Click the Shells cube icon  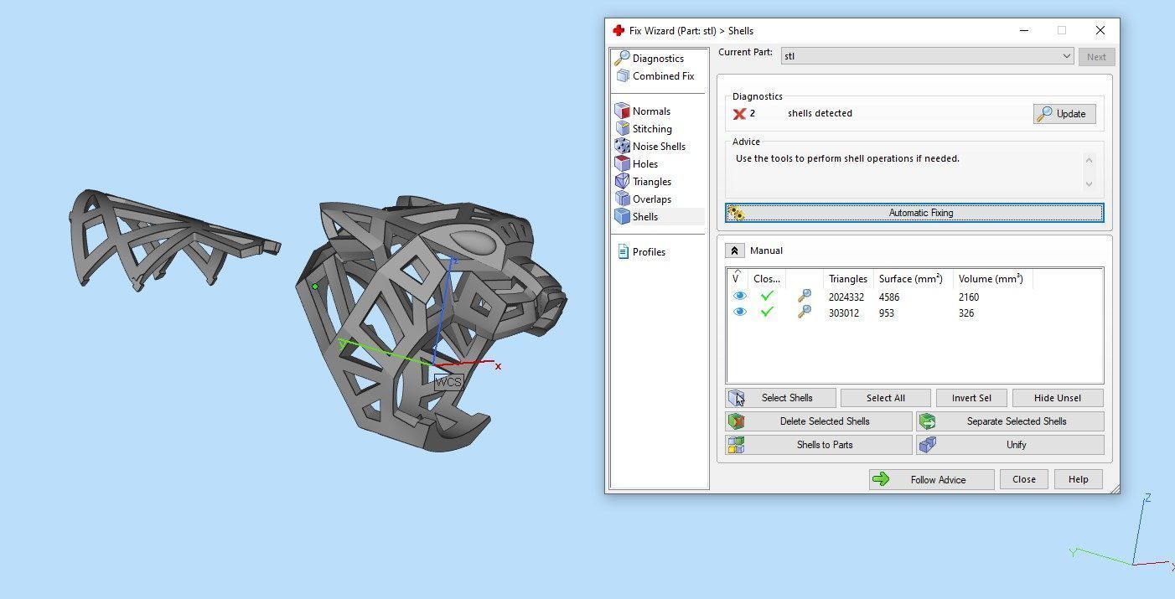(622, 217)
